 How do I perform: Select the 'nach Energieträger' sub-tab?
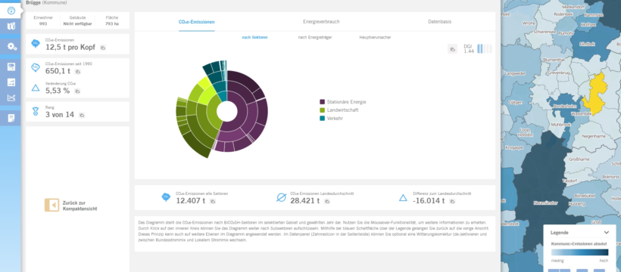(x=315, y=37)
